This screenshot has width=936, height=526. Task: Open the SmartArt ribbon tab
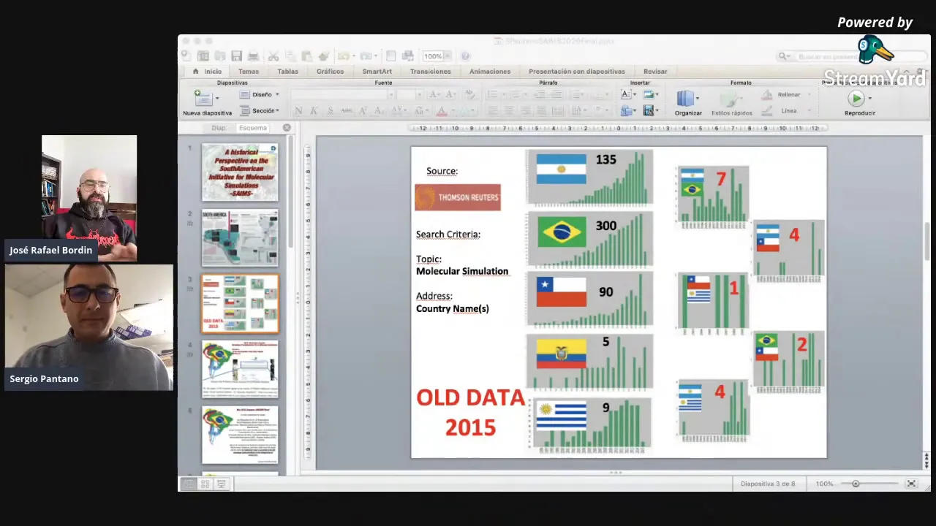tap(377, 72)
